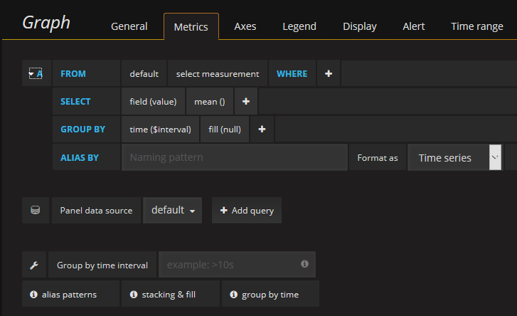Click info icon in group by time interval field

point(304,263)
